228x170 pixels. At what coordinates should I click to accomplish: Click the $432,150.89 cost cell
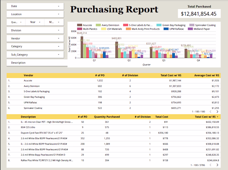click(x=212, y=122)
